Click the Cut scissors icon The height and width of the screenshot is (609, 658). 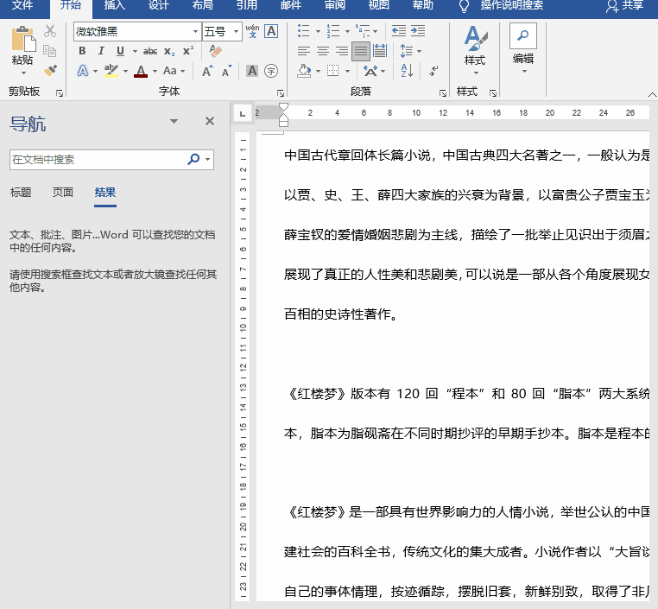[50, 31]
